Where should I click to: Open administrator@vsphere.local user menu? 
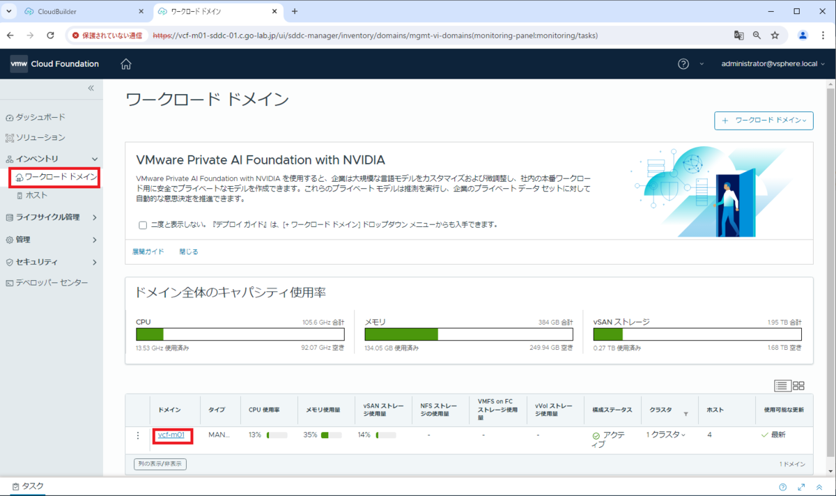click(x=773, y=64)
